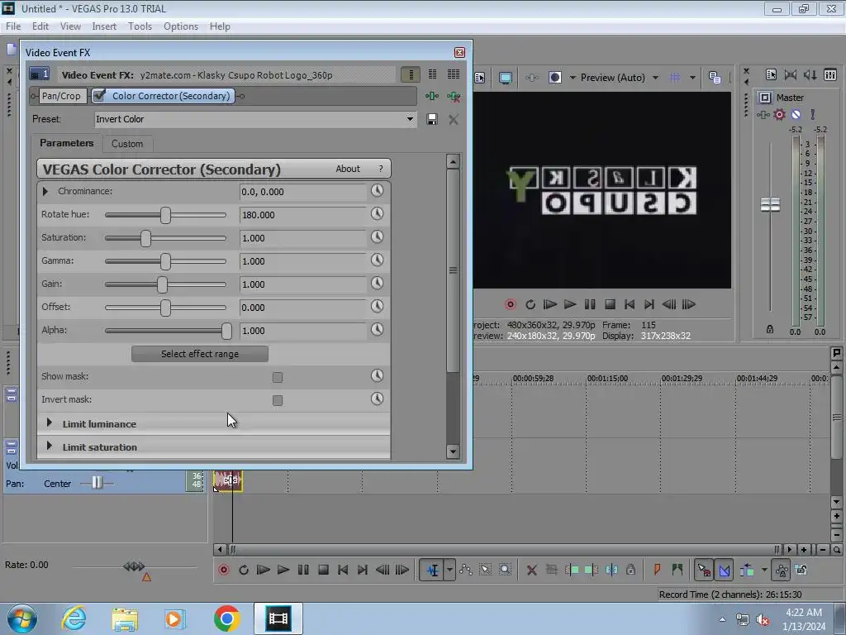Insert a marker with the marker icon
This screenshot has width=846, height=635.
pyautogui.click(x=657, y=570)
